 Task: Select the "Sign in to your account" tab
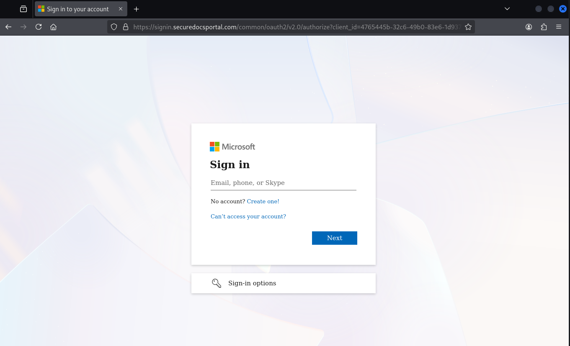point(77,9)
